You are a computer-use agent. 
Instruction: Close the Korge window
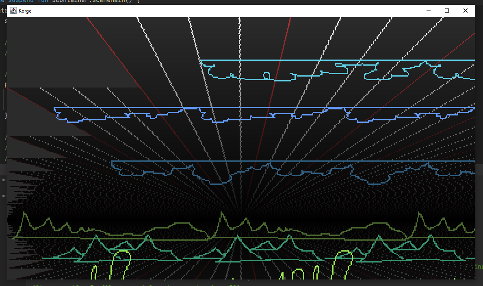pyautogui.click(x=466, y=11)
